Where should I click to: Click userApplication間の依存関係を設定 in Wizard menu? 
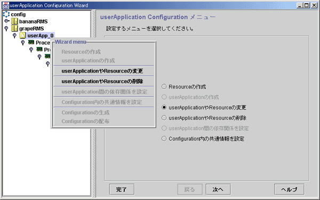coord(103,92)
